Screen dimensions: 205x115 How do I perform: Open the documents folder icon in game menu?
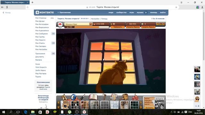[x=113, y=97]
